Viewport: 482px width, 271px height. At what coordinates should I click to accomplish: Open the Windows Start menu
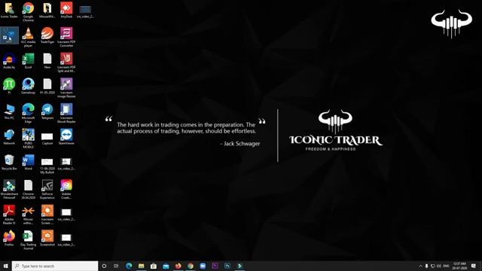(x=6, y=266)
